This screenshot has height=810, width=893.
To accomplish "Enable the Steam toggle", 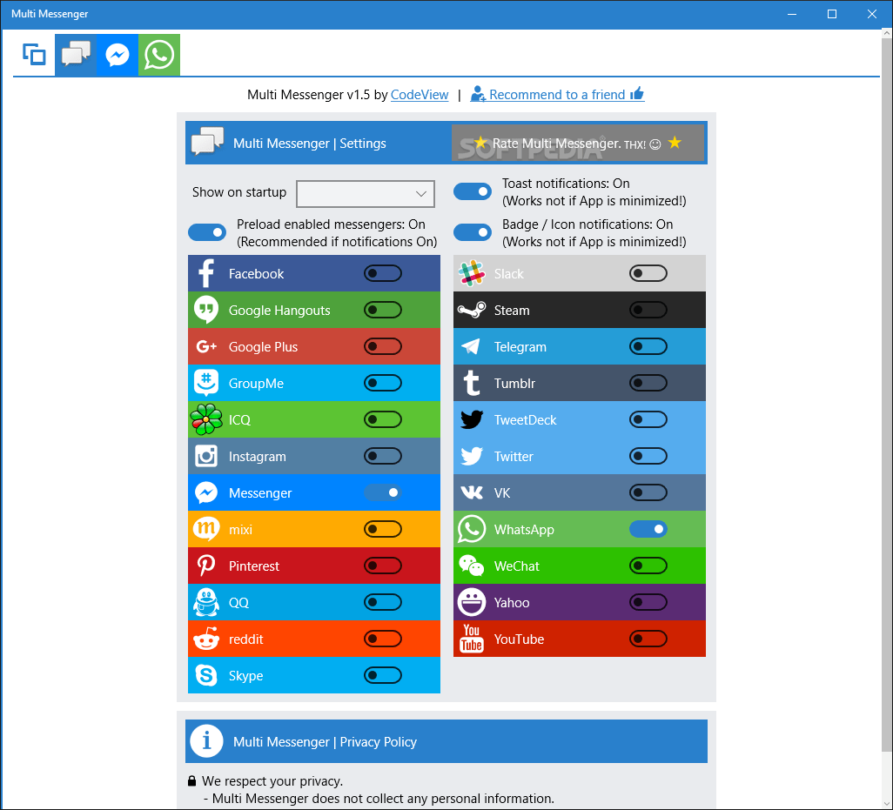I will 648,310.
